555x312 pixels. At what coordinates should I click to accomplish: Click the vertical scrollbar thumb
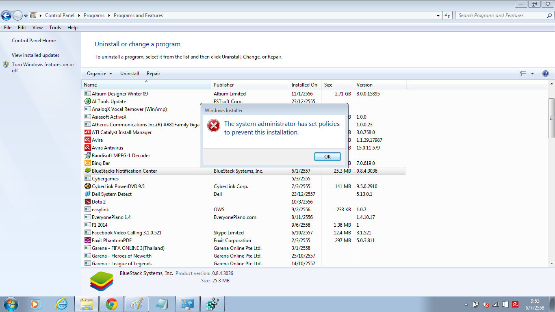click(551, 118)
